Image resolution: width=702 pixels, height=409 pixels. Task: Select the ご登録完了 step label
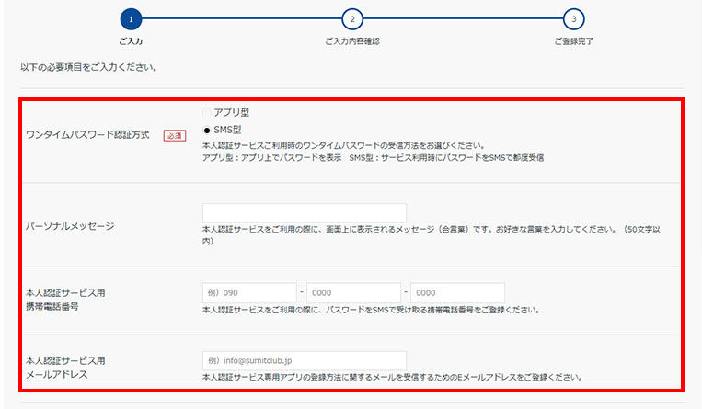pyautogui.click(x=573, y=41)
